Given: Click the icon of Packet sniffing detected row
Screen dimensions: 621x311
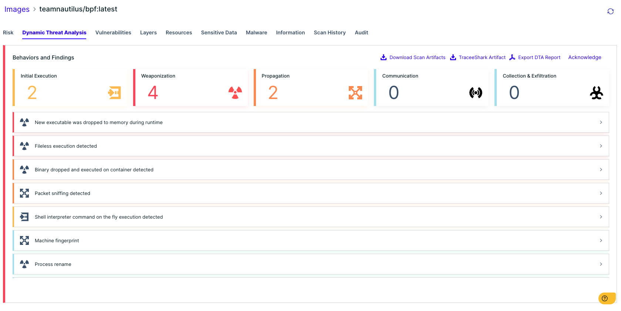Looking at the screenshot, I should point(24,193).
